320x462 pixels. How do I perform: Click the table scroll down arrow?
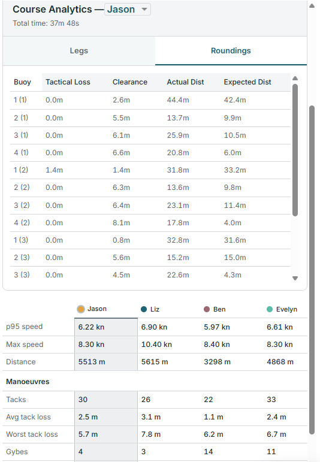point(295,278)
